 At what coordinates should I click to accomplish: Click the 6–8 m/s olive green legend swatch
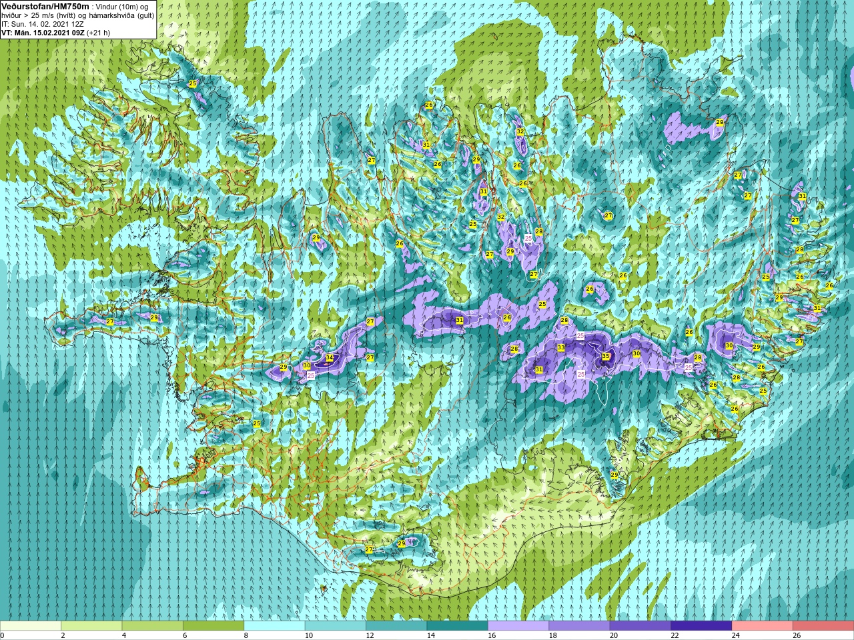(x=213, y=626)
